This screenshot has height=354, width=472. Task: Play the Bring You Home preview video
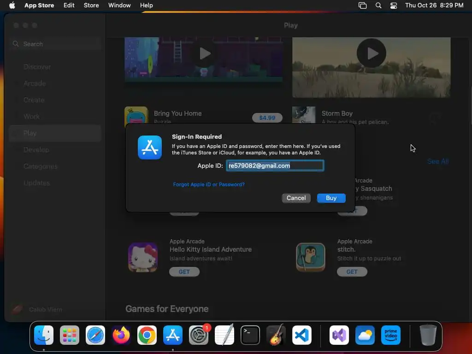tap(204, 54)
